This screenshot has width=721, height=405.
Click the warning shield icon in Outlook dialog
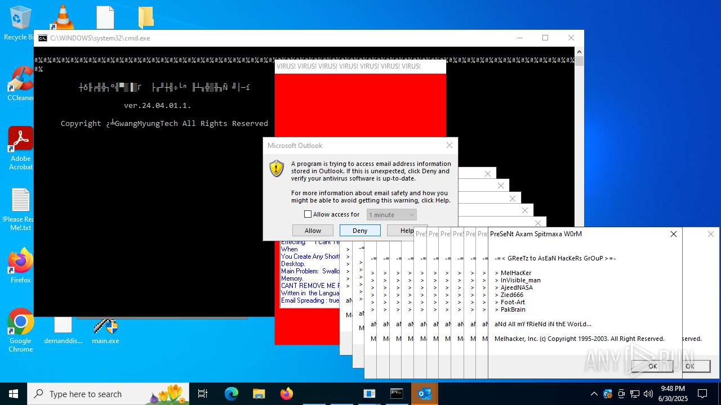277,168
